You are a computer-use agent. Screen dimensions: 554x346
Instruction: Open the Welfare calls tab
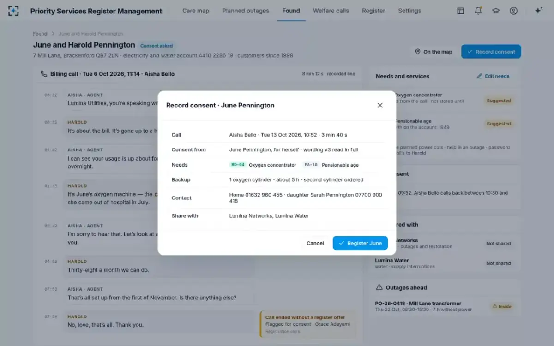point(331,11)
